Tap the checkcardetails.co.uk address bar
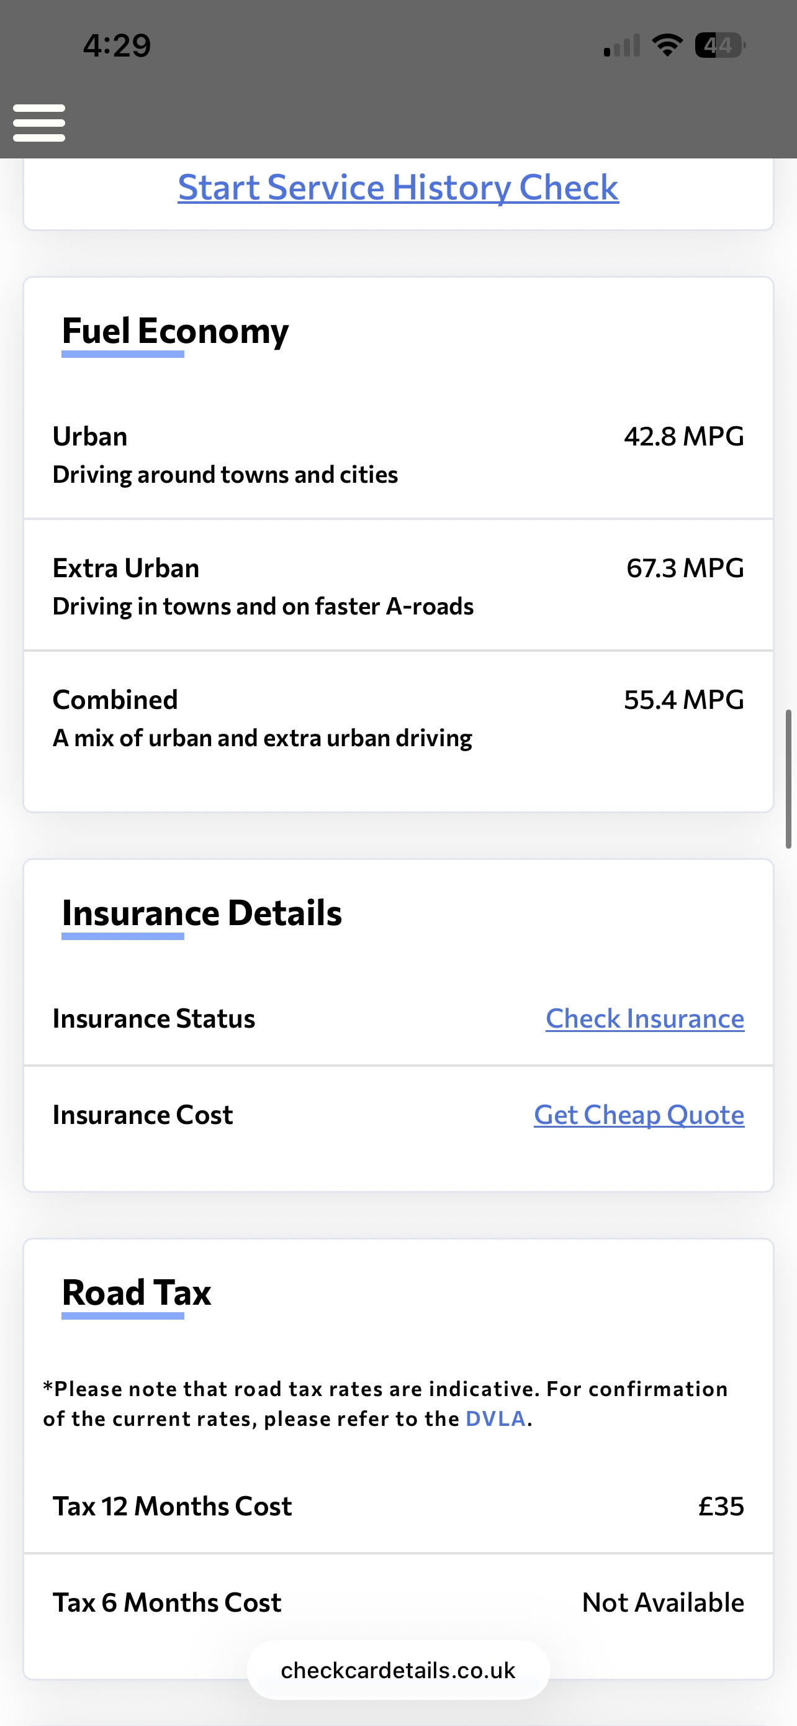This screenshot has width=797, height=1726. coord(398,1670)
